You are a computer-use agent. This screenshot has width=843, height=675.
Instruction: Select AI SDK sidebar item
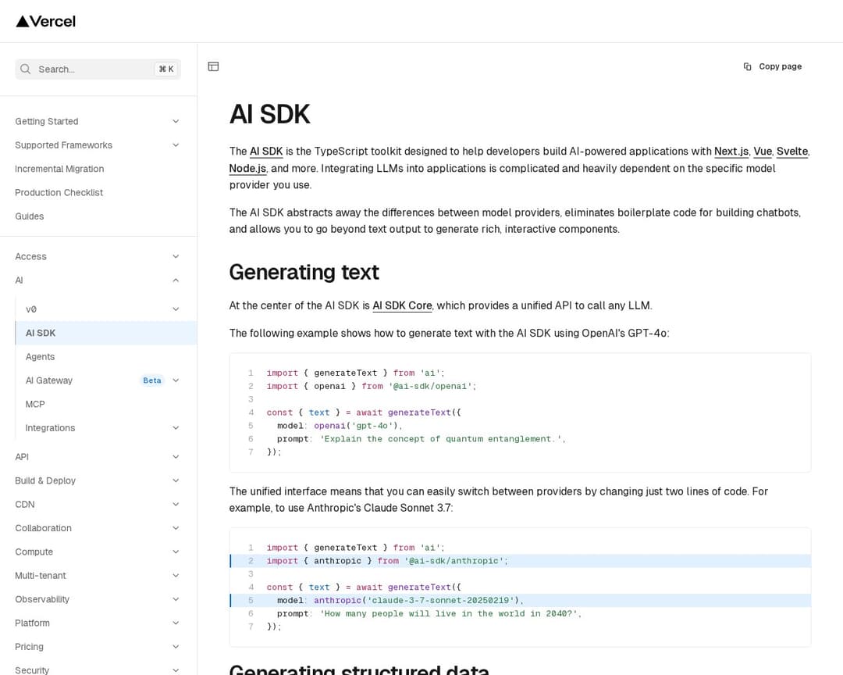tap(106, 333)
